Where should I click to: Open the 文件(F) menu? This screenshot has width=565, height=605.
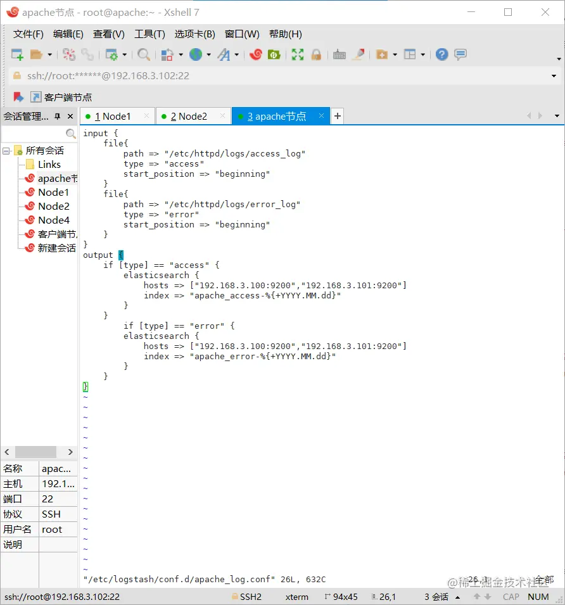pos(28,34)
